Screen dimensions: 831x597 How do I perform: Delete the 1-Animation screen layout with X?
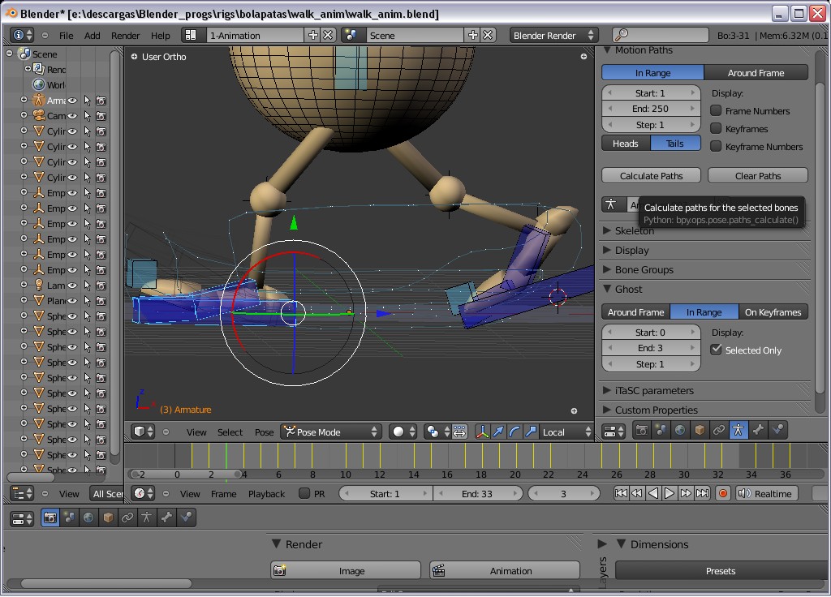[x=328, y=36]
